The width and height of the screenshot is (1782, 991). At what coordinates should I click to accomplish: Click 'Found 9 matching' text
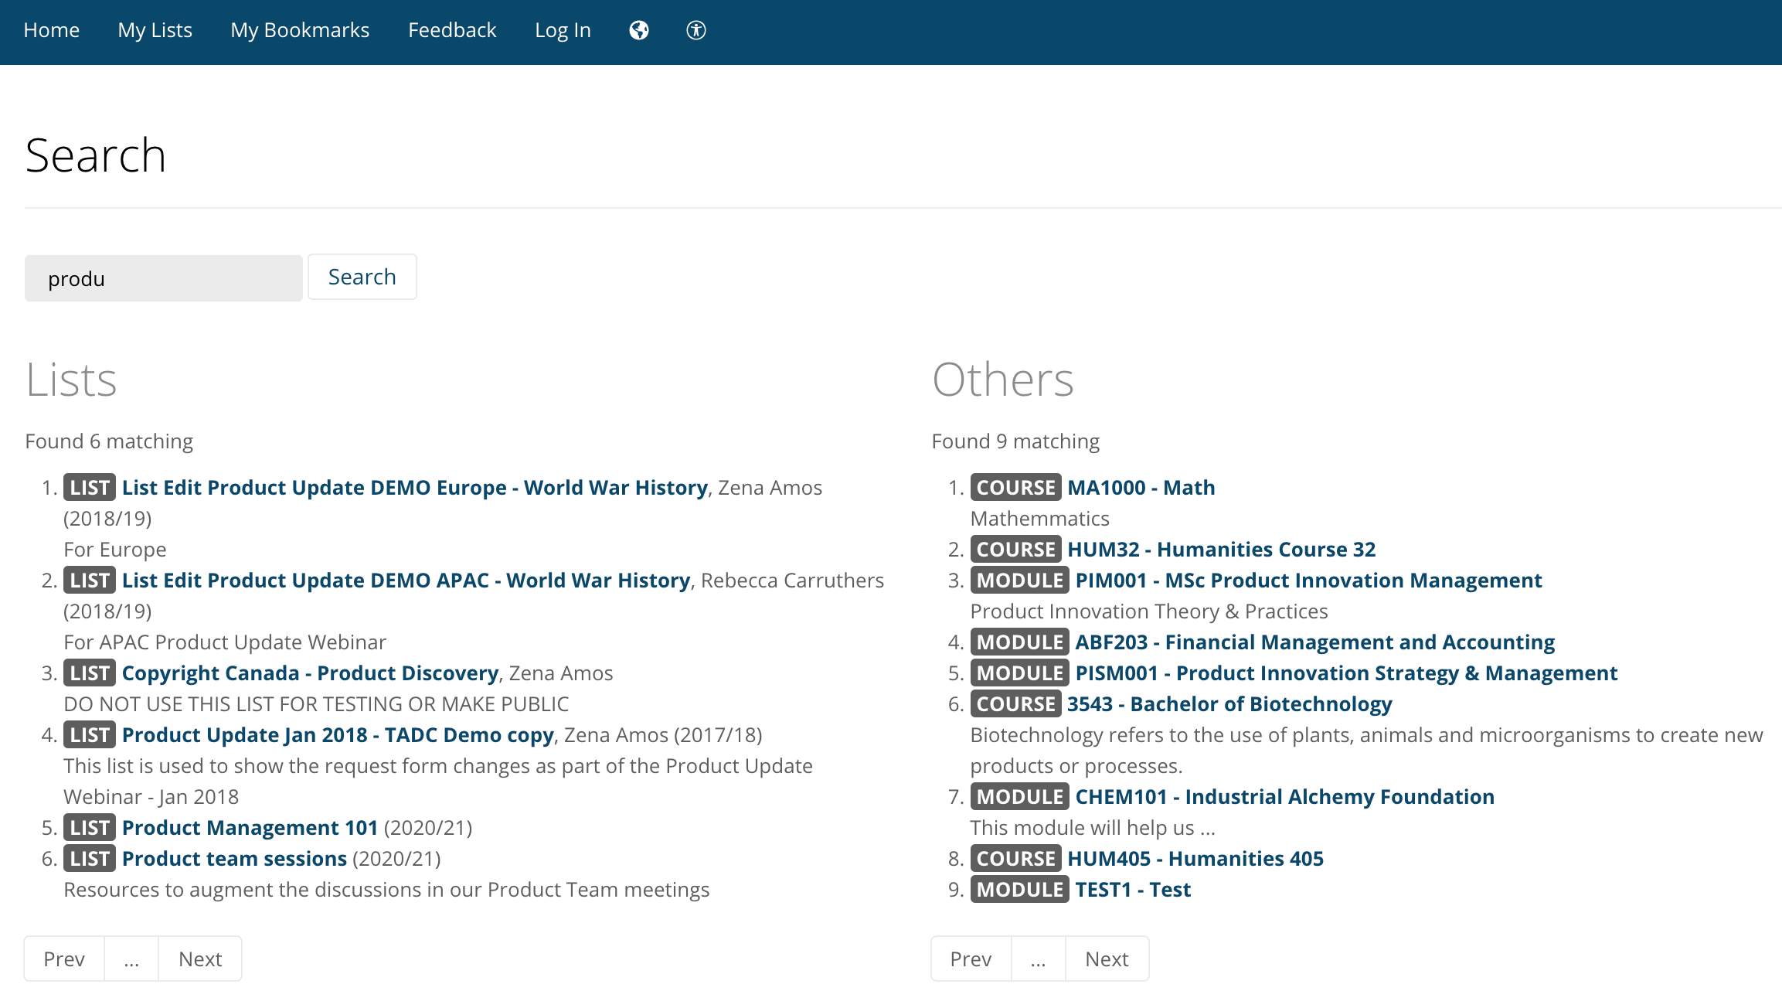pyautogui.click(x=1015, y=441)
